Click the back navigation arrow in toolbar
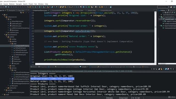The width and height of the screenshot is (176, 99). 102,7
